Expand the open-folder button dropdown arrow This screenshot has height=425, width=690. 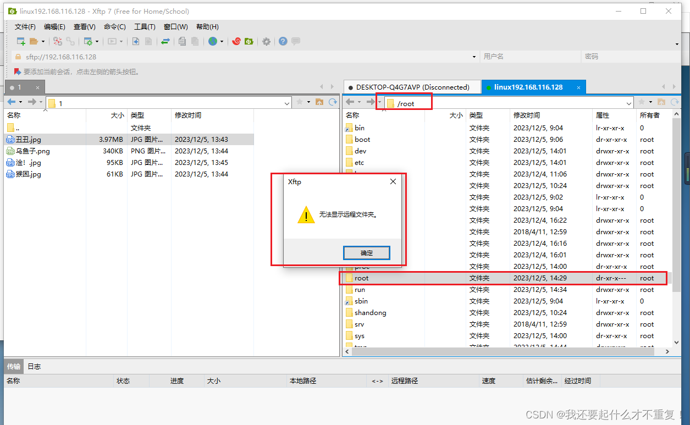pos(43,41)
